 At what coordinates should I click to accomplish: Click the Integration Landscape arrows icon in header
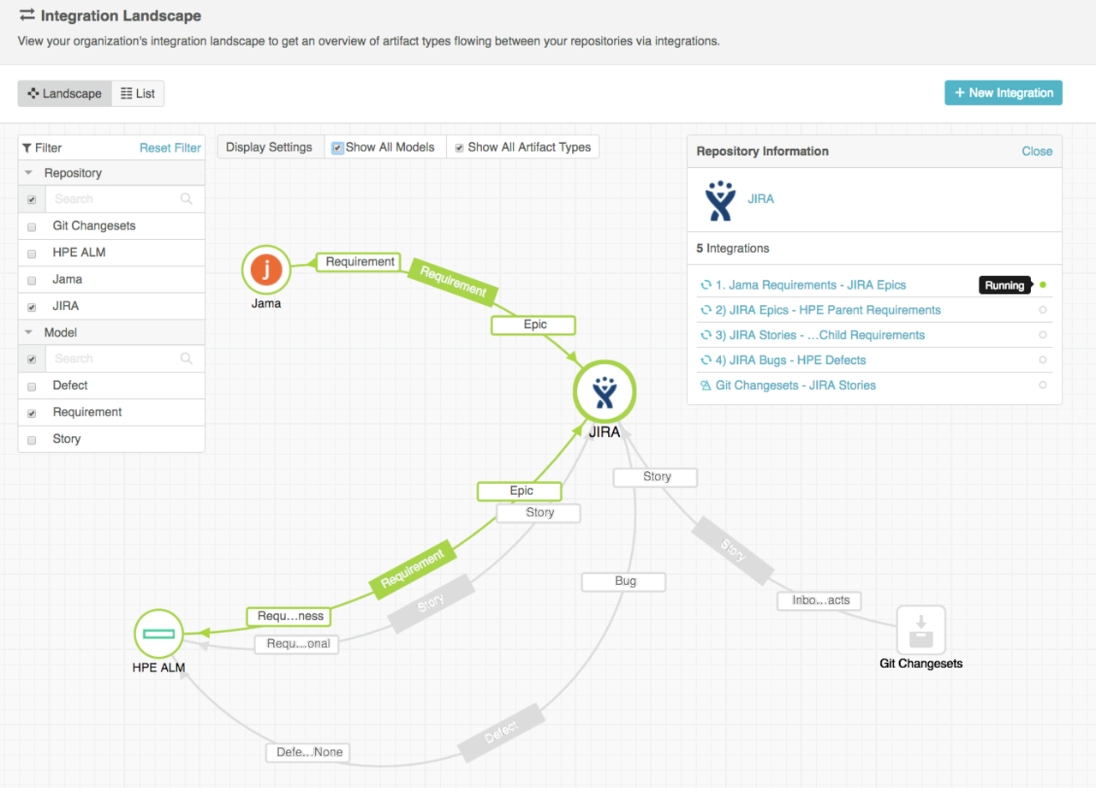(25, 15)
